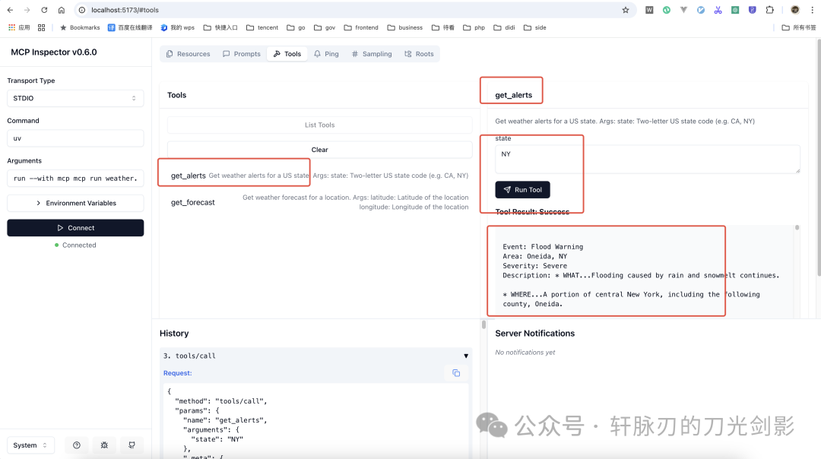The width and height of the screenshot is (821, 459).
Task: Copy the request JSON with copy icon
Action: [456, 373]
